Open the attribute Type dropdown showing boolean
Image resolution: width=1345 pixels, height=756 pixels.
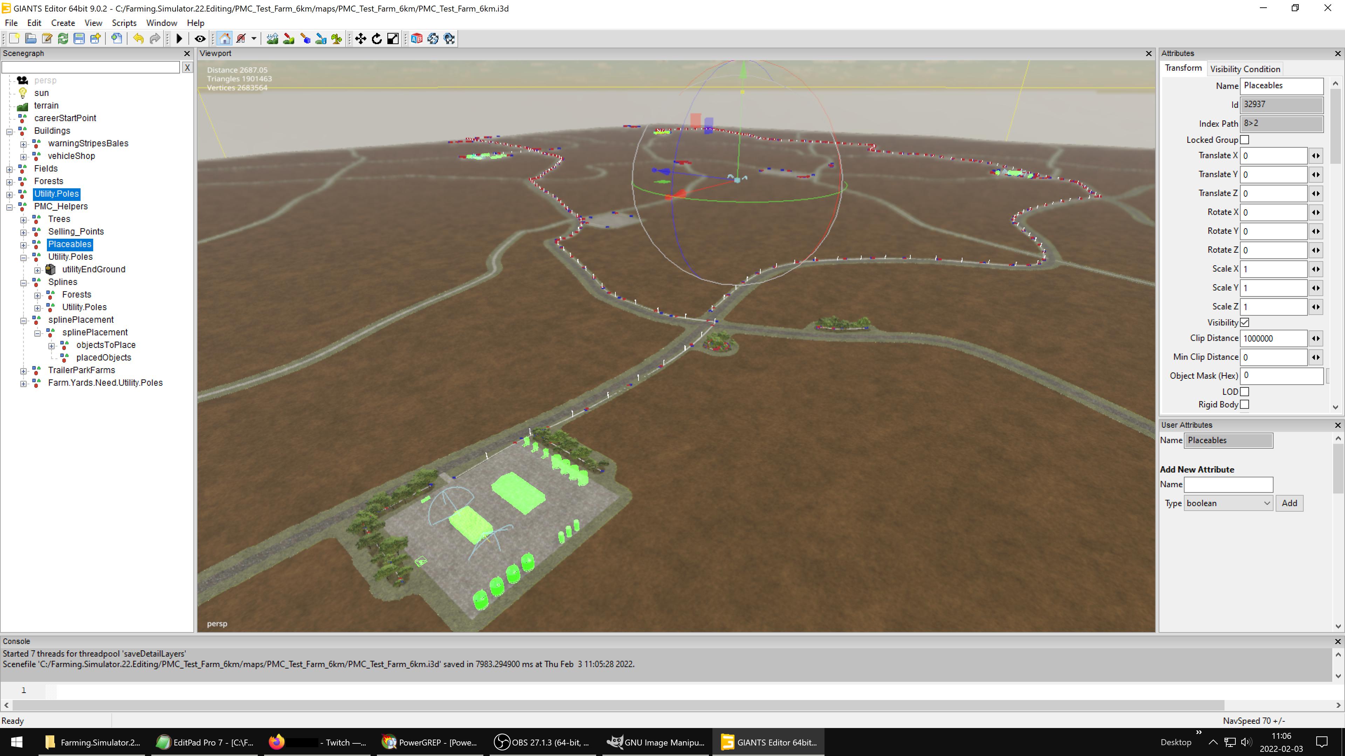pos(1228,504)
